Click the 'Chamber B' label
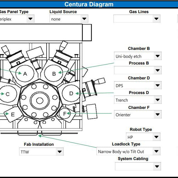 coord(139,48)
